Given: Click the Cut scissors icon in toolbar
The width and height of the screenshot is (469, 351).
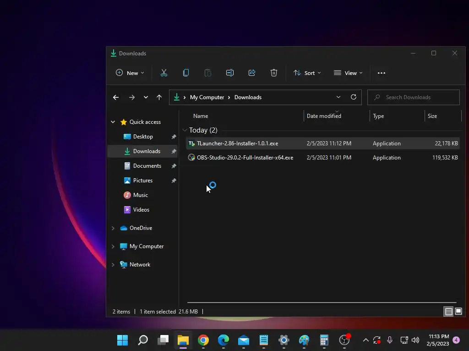Looking at the screenshot, I should coord(164,73).
